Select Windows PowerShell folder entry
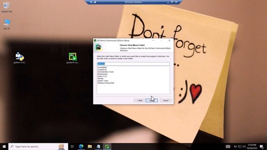The width and height of the screenshot is (267, 150). pyautogui.click(x=106, y=83)
